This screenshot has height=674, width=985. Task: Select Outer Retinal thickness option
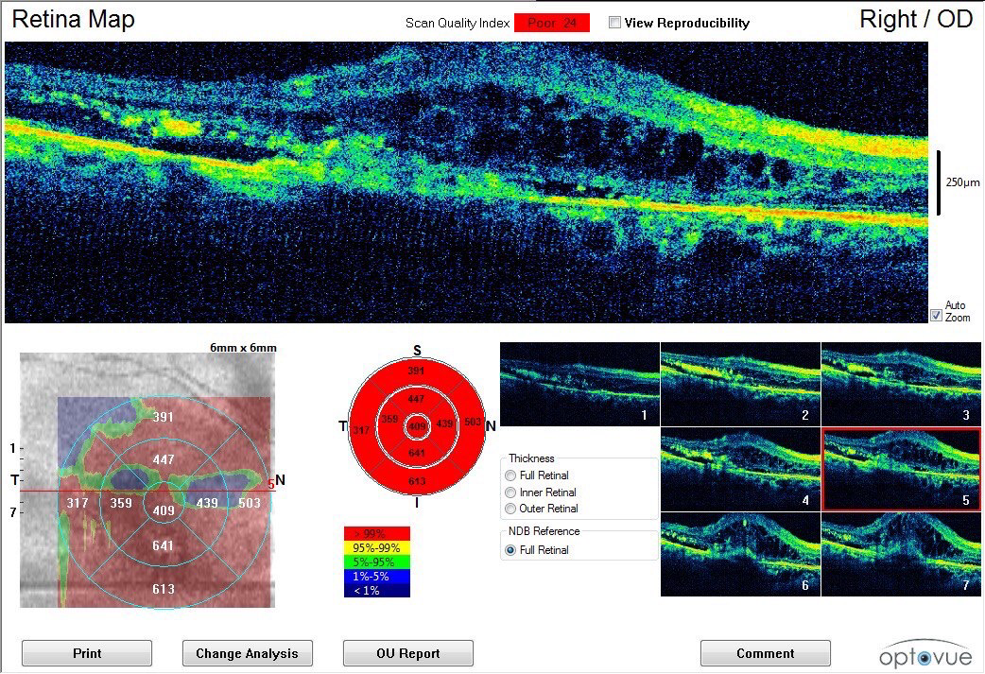(510, 508)
